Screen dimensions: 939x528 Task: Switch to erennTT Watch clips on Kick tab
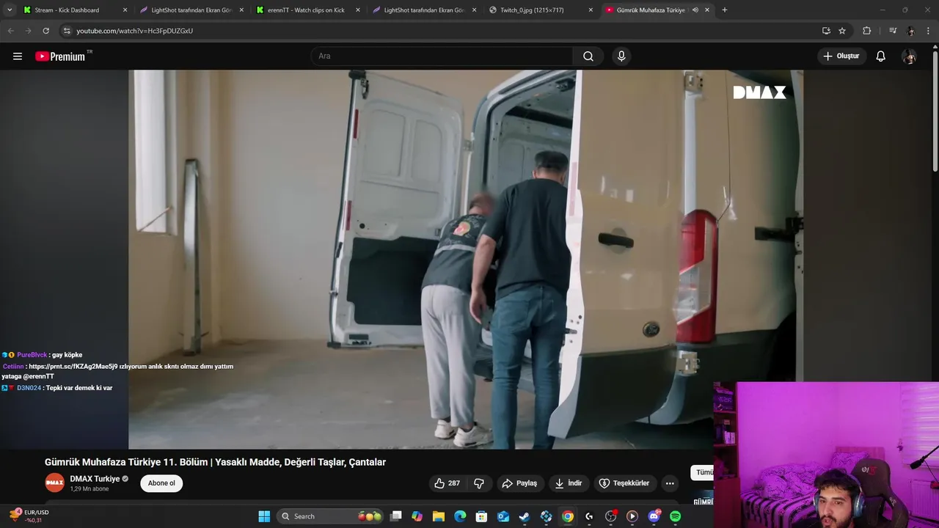(x=306, y=10)
